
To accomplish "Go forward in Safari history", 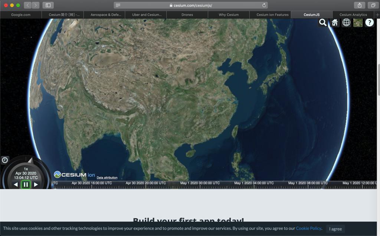I will [35, 5].
